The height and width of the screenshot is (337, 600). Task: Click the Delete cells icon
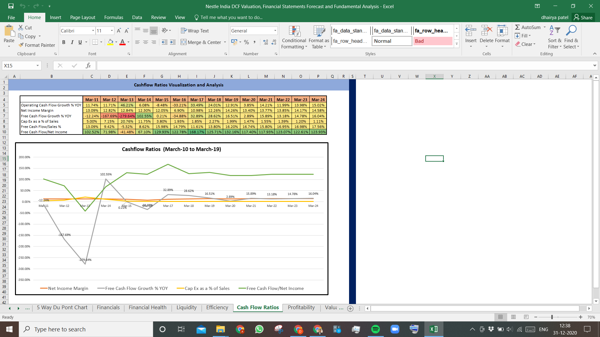[487, 31]
